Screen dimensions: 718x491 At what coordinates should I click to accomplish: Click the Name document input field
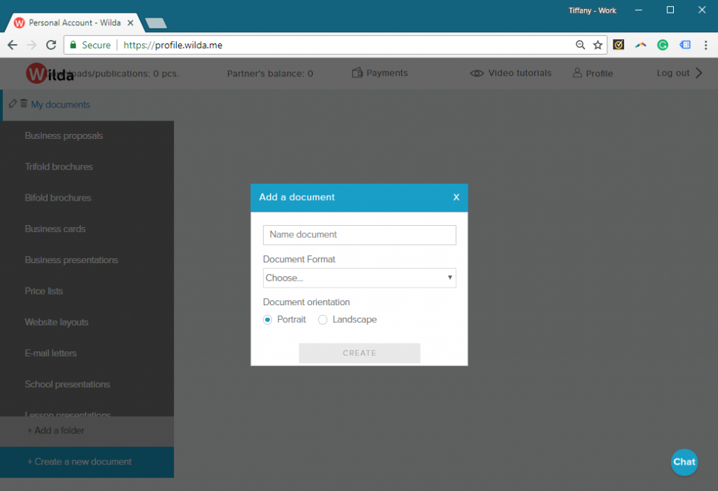click(359, 234)
